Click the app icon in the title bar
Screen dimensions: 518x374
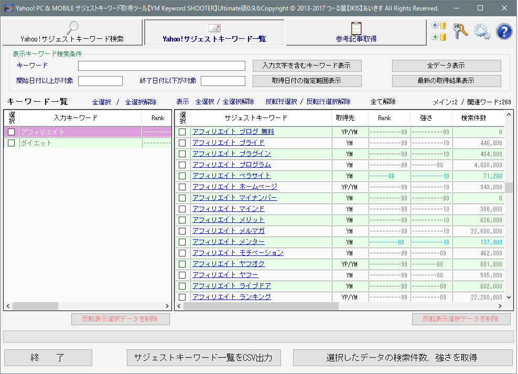(9, 8)
